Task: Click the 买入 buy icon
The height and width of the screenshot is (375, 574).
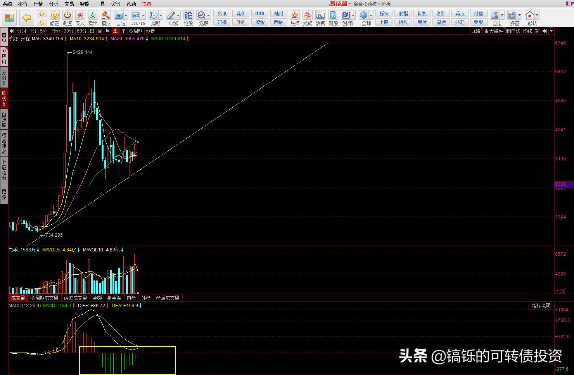Action: click(80, 15)
